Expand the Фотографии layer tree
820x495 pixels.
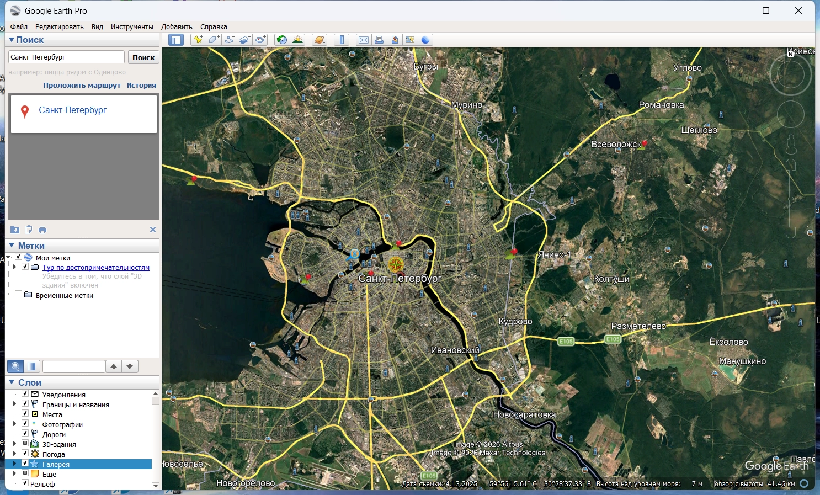[15, 424]
